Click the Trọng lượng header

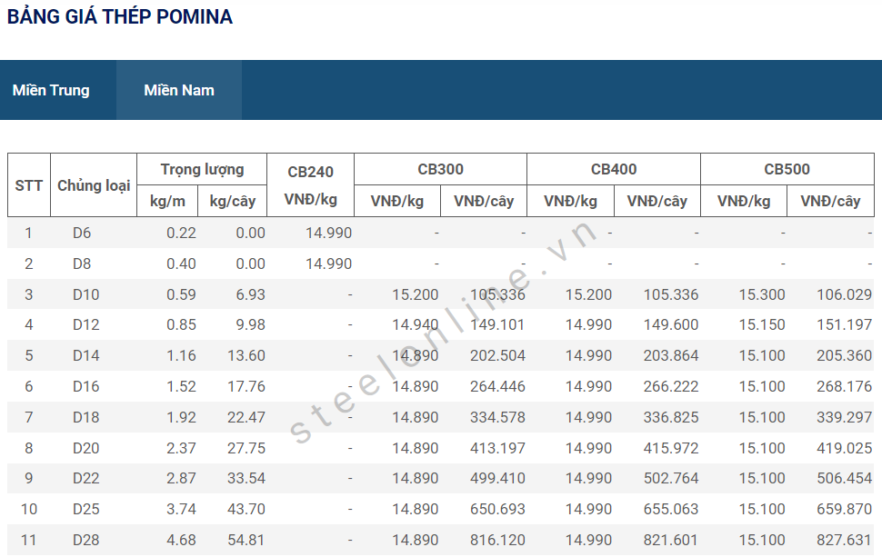[202, 169]
